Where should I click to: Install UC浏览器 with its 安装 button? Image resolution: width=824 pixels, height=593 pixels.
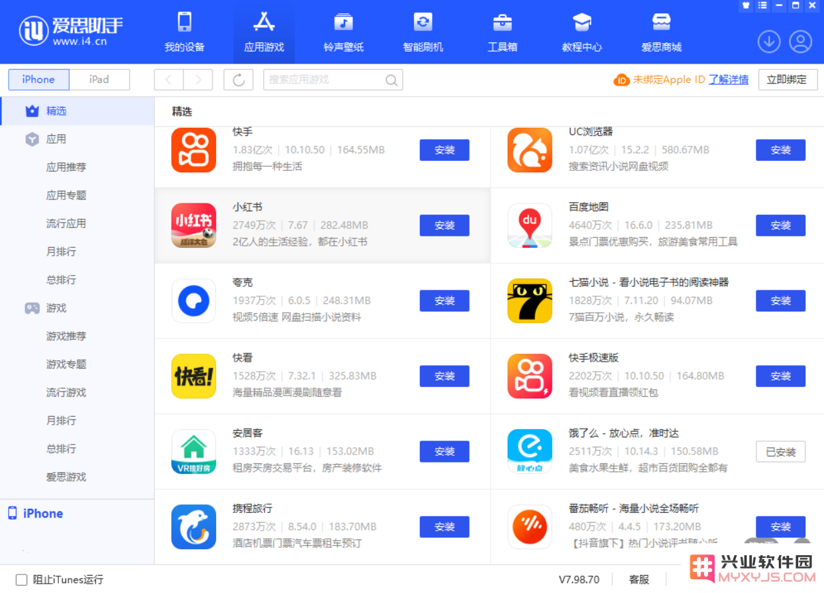[x=781, y=150]
